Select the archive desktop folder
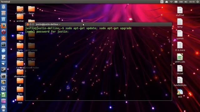The height and width of the screenshot is (112, 200). (20, 18)
